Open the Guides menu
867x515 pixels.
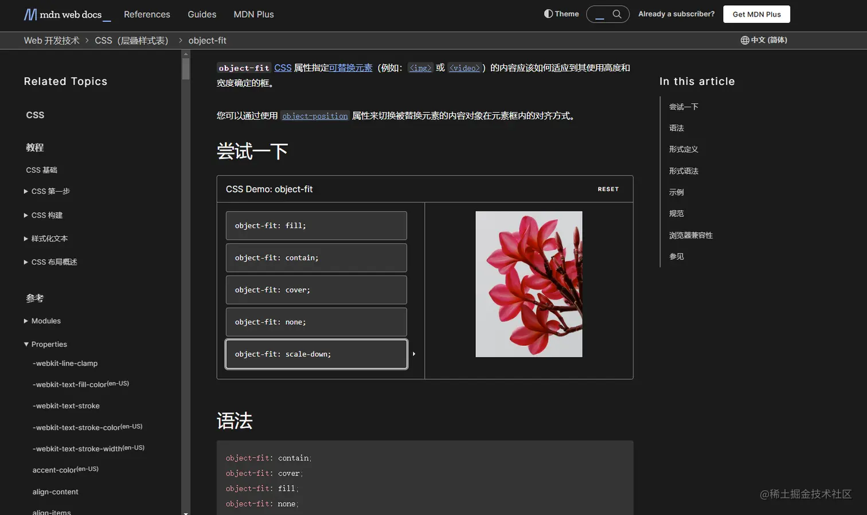coord(202,14)
